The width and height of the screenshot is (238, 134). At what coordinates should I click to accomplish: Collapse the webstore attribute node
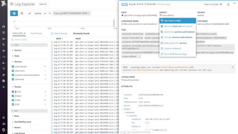(125, 112)
